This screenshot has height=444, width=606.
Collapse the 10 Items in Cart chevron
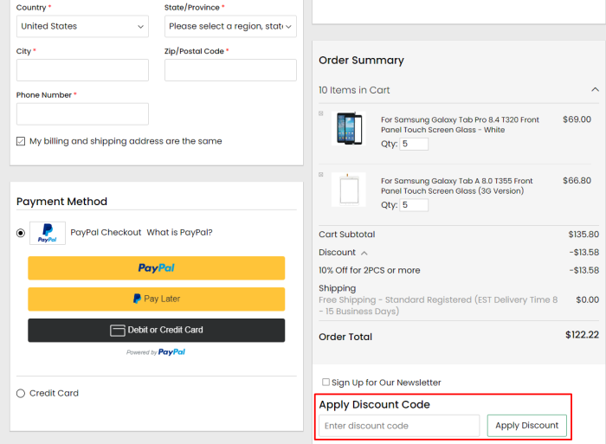pyautogui.click(x=595, y=90)
